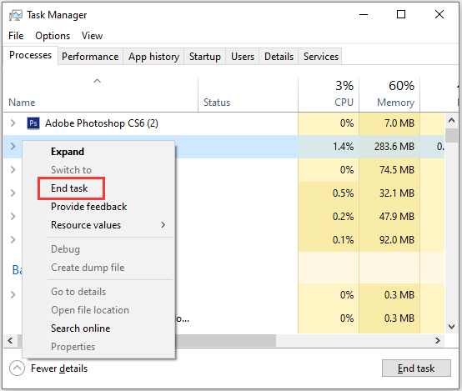Open the Startup tab

coord(205,57)
